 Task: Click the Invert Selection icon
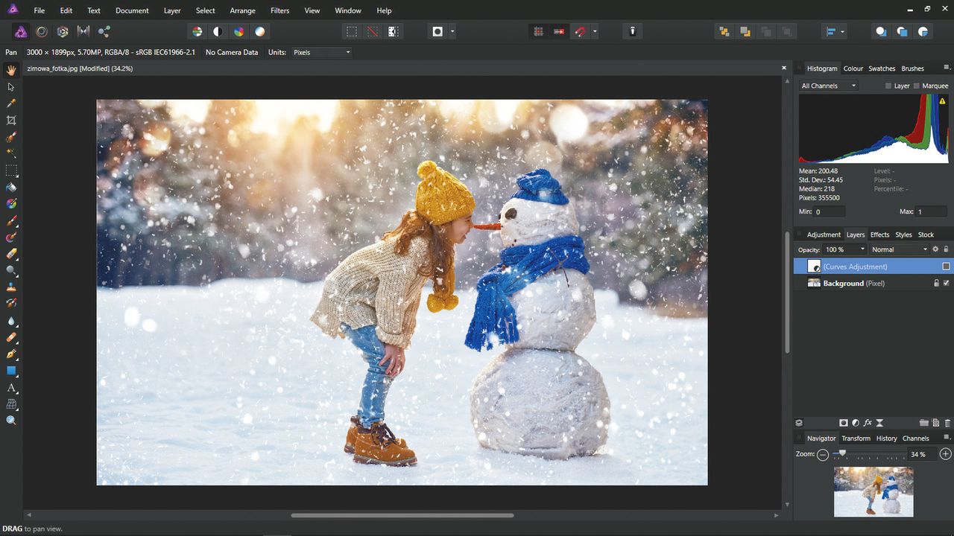[x=393, y=31]
